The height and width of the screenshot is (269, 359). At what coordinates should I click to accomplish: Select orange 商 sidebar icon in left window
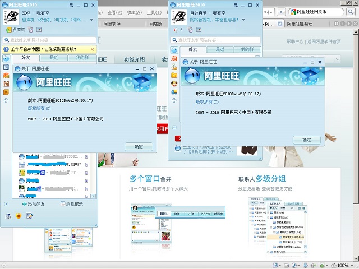[x=6, y=75]
